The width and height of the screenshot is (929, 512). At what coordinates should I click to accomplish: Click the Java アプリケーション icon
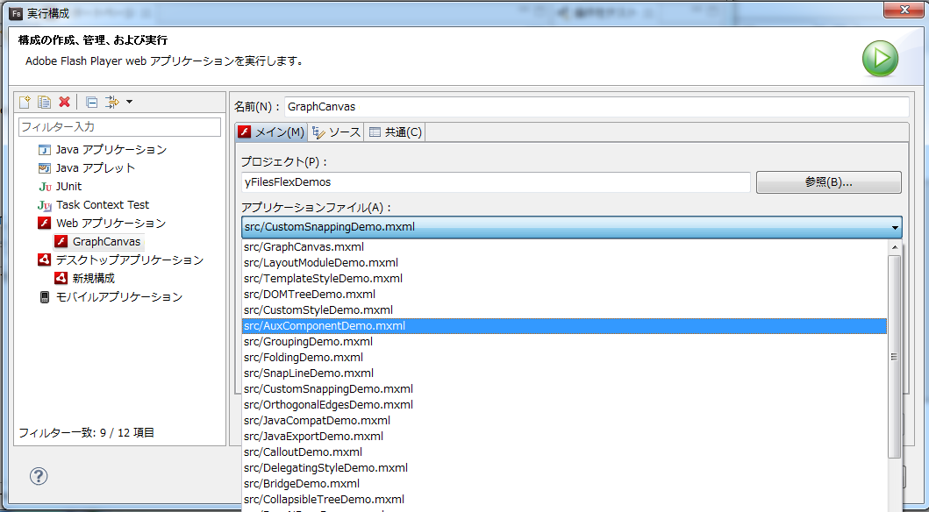click(45, 150)
